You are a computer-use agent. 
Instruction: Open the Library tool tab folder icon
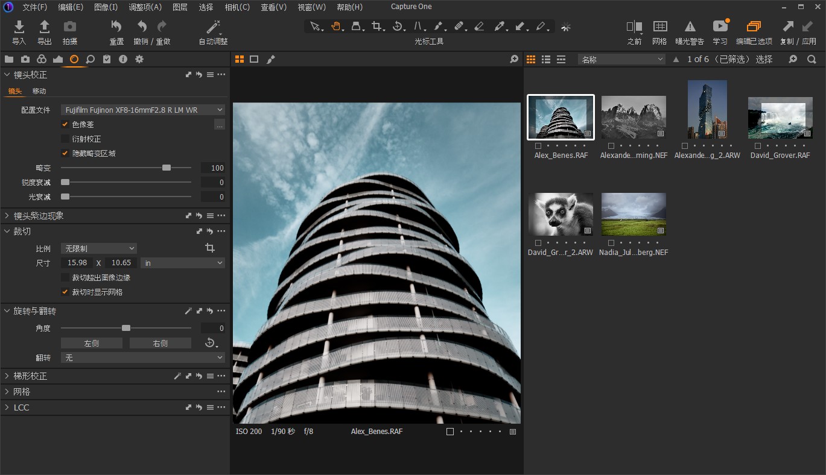[x=8, y=59]
